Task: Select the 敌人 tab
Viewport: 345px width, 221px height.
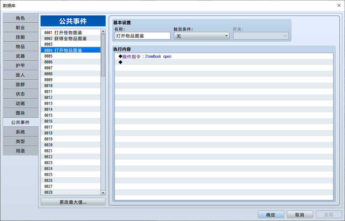Action: (20, 75)
